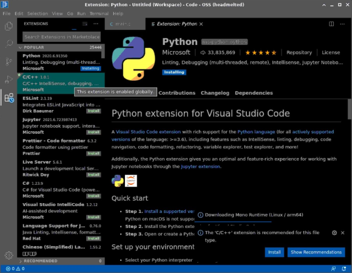Open the Edit menu
The height and width of the screenshot is (273, 352).
point(19,14)
